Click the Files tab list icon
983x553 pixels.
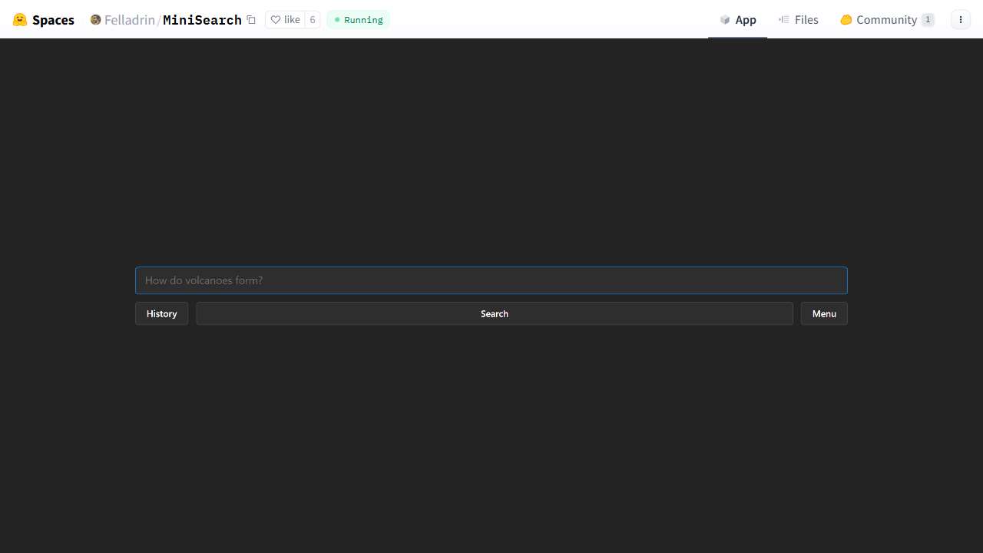(x=784, y=20)
